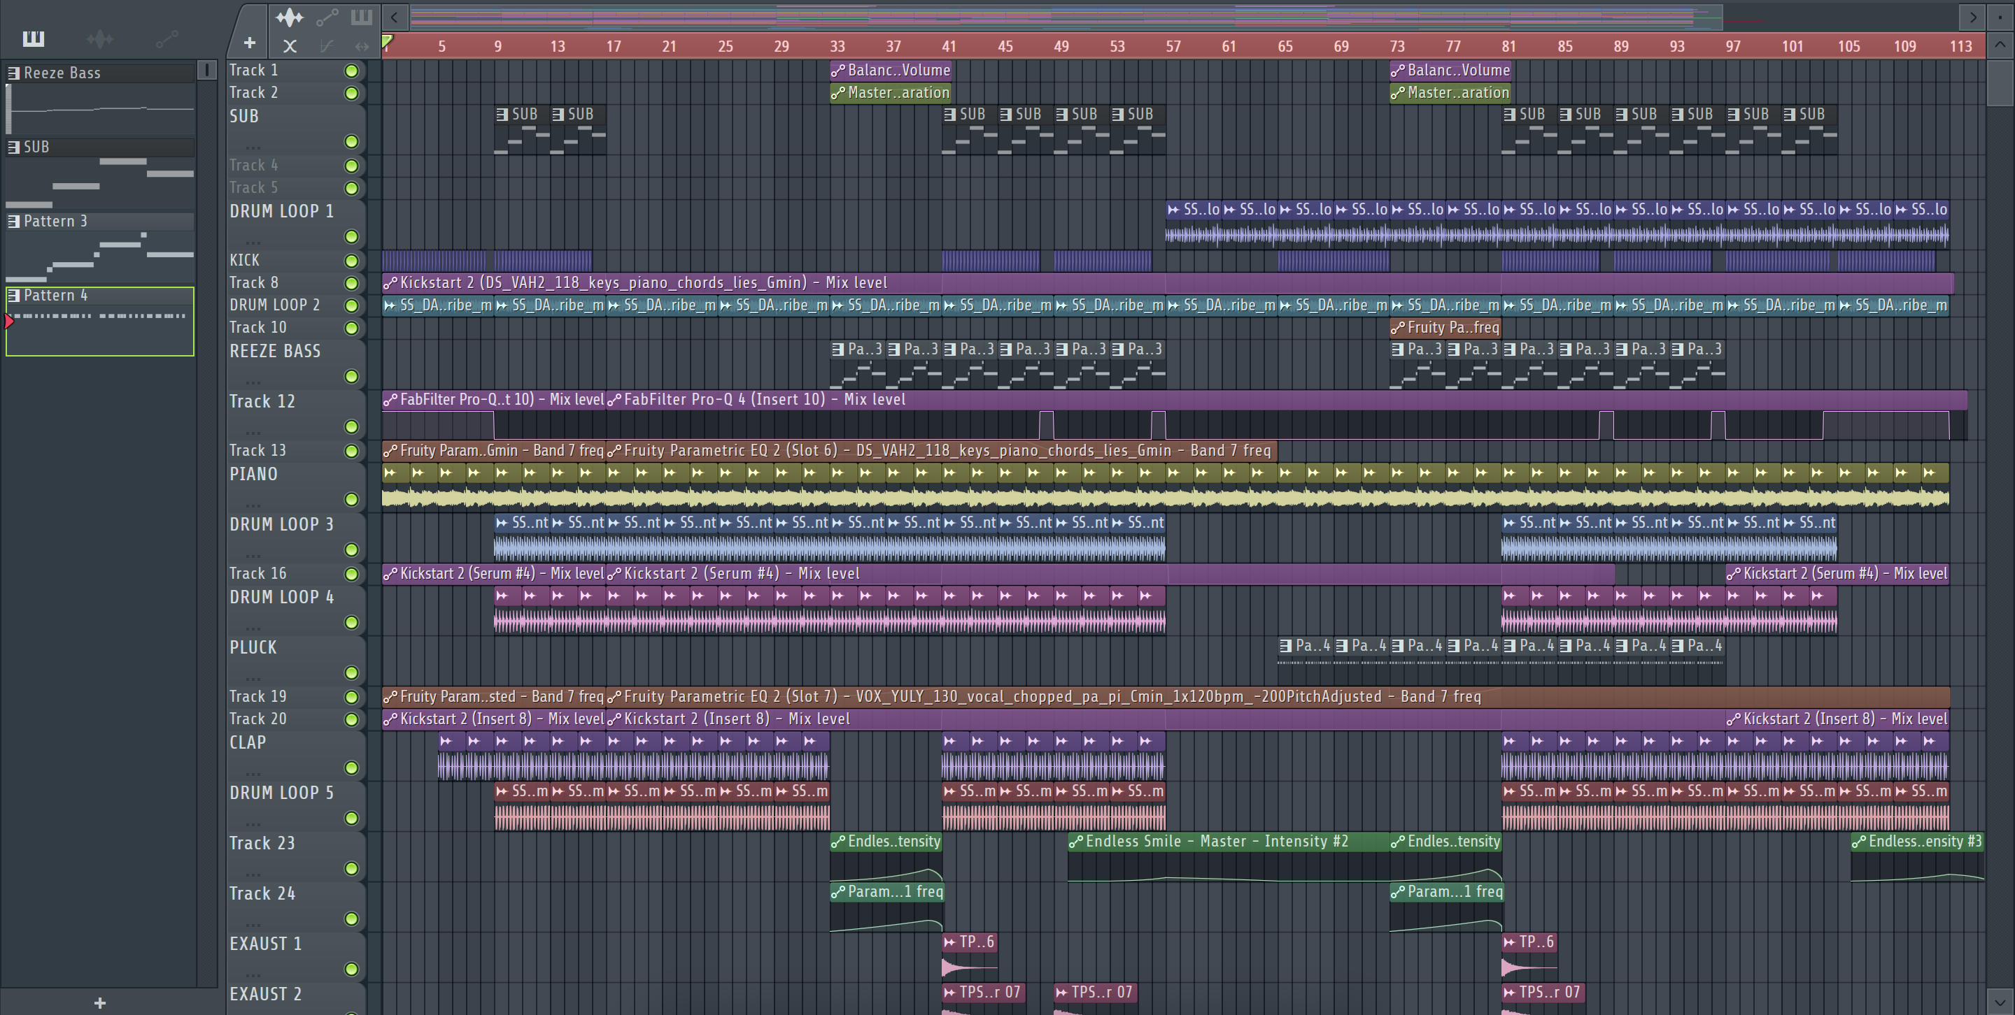Mute the PLUCK track
Image resolution: width=2015 pixels, height=1015 pixels.
tap(352, 672)
